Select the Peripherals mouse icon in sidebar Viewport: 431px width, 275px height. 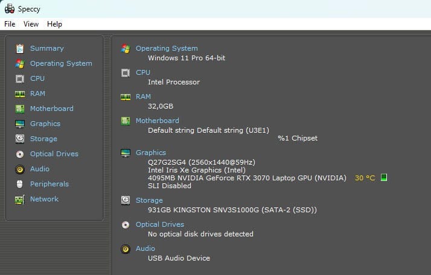[20, 184]
